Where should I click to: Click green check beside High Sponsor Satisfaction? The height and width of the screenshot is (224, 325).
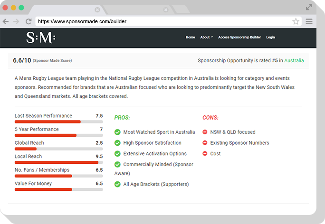pos(117,143)
